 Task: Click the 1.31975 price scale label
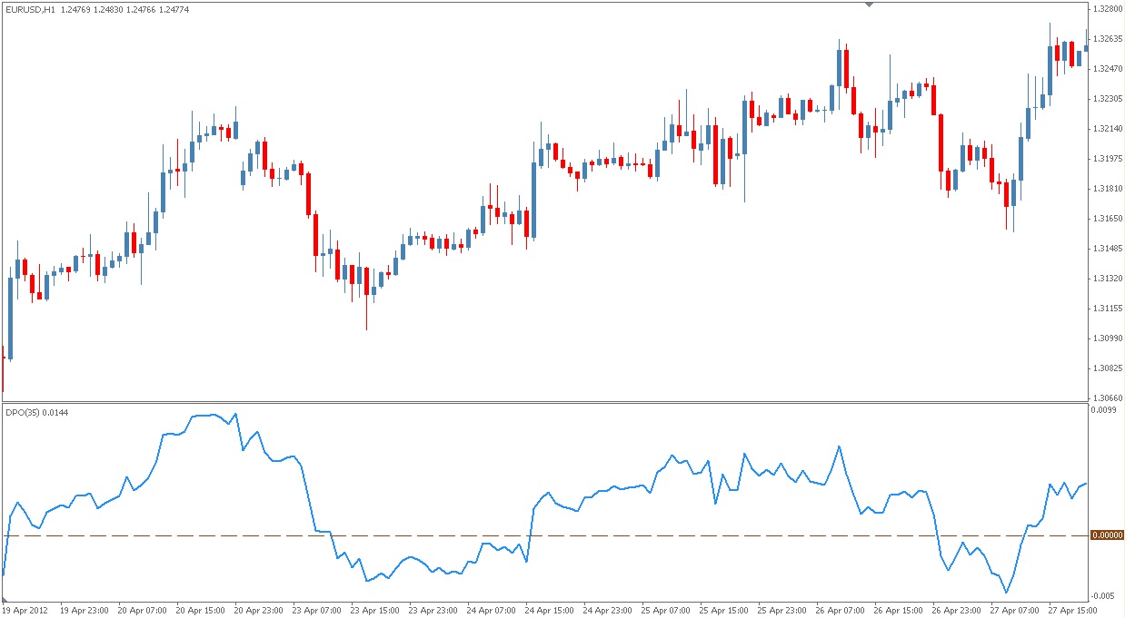pos(1109,159)
